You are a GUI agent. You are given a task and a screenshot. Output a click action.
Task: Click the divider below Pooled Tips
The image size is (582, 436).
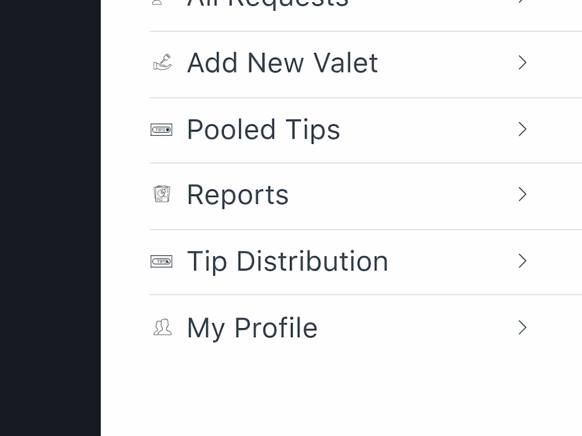(x=366, y=163)
